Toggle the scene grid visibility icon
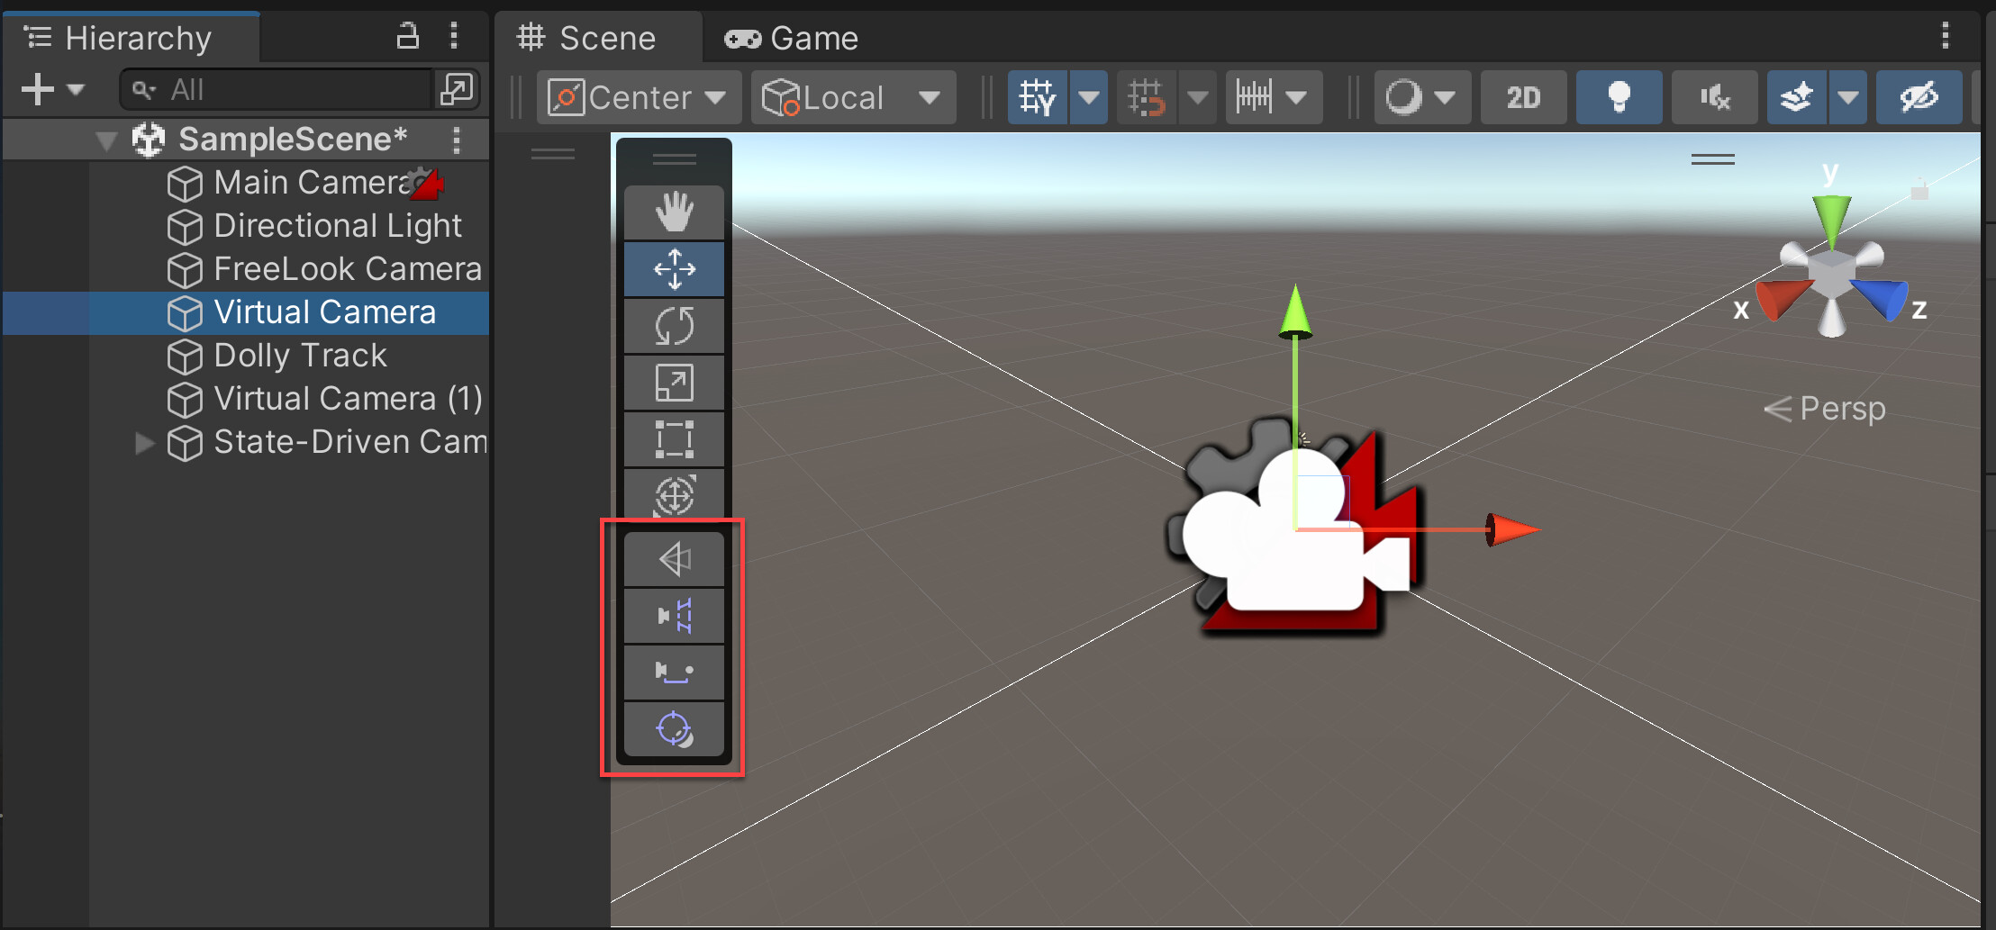 (x=1038, y=96)
